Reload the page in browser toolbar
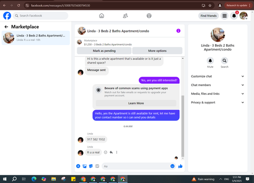The width and height of the screenshot is (254, 183). [18, 6]
